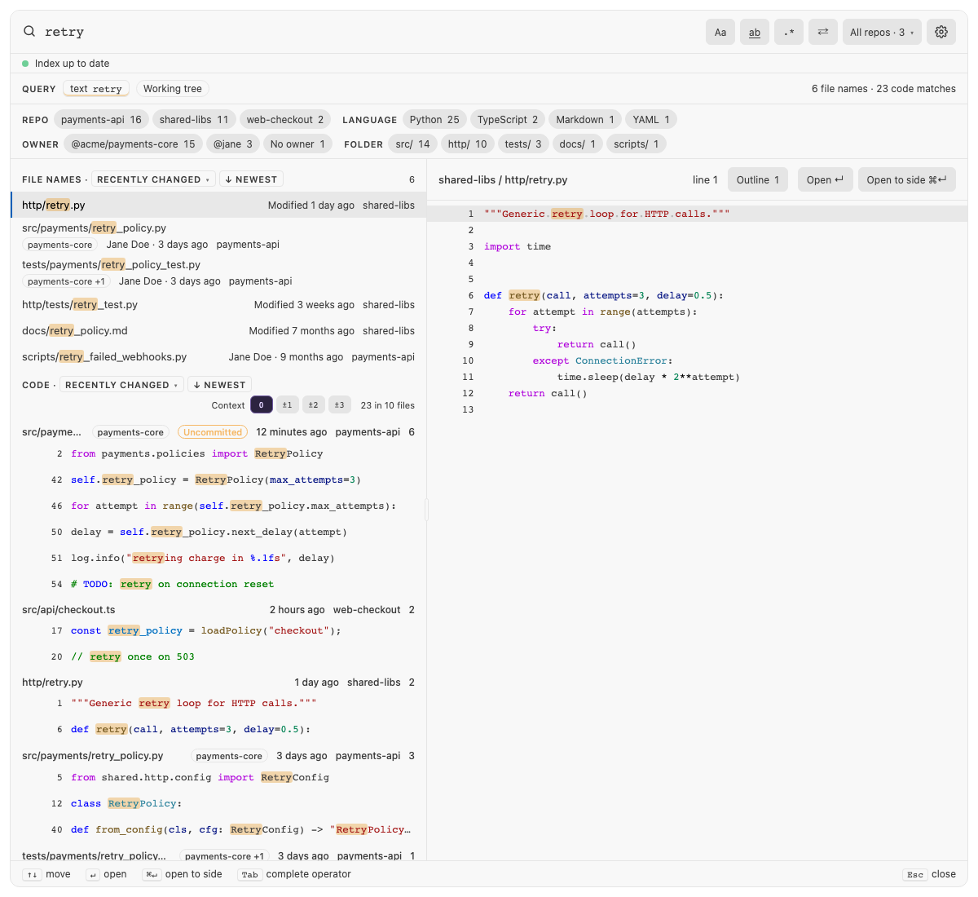
Task: Filter by YAML 1 language chip
Action: (651, 120)
